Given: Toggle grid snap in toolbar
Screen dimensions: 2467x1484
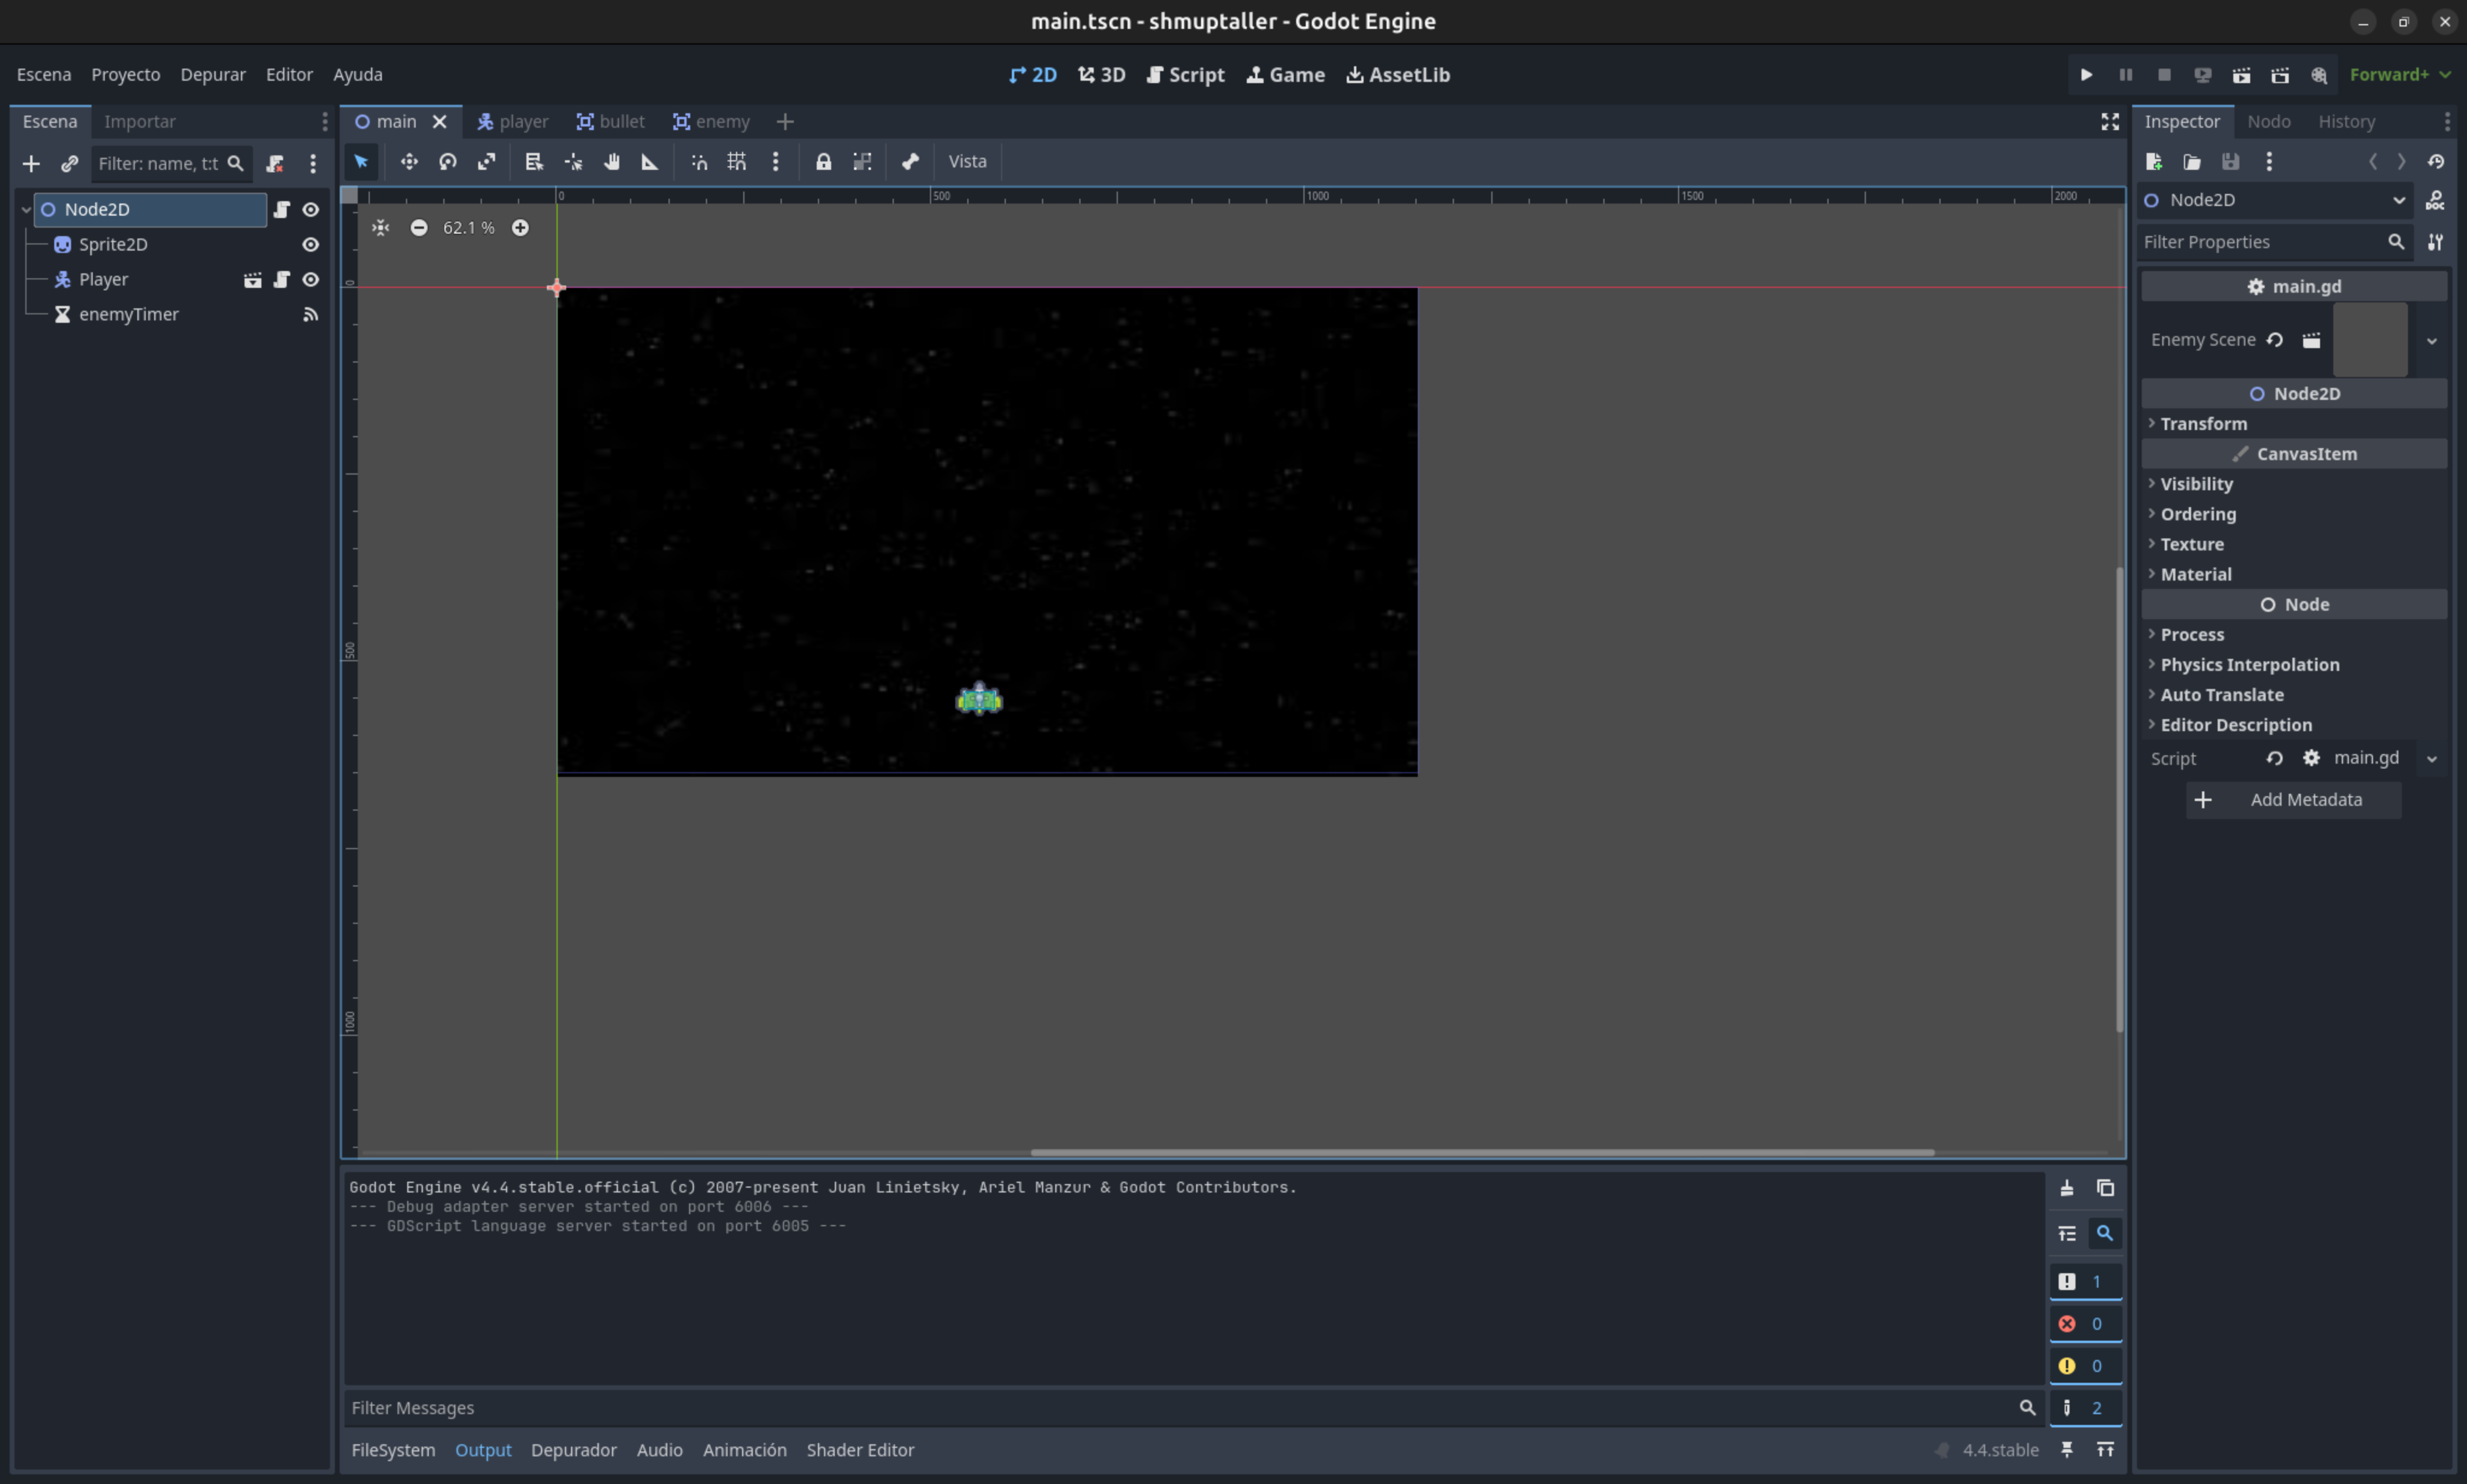Looking at the screenshot, I should pos(737,162).
